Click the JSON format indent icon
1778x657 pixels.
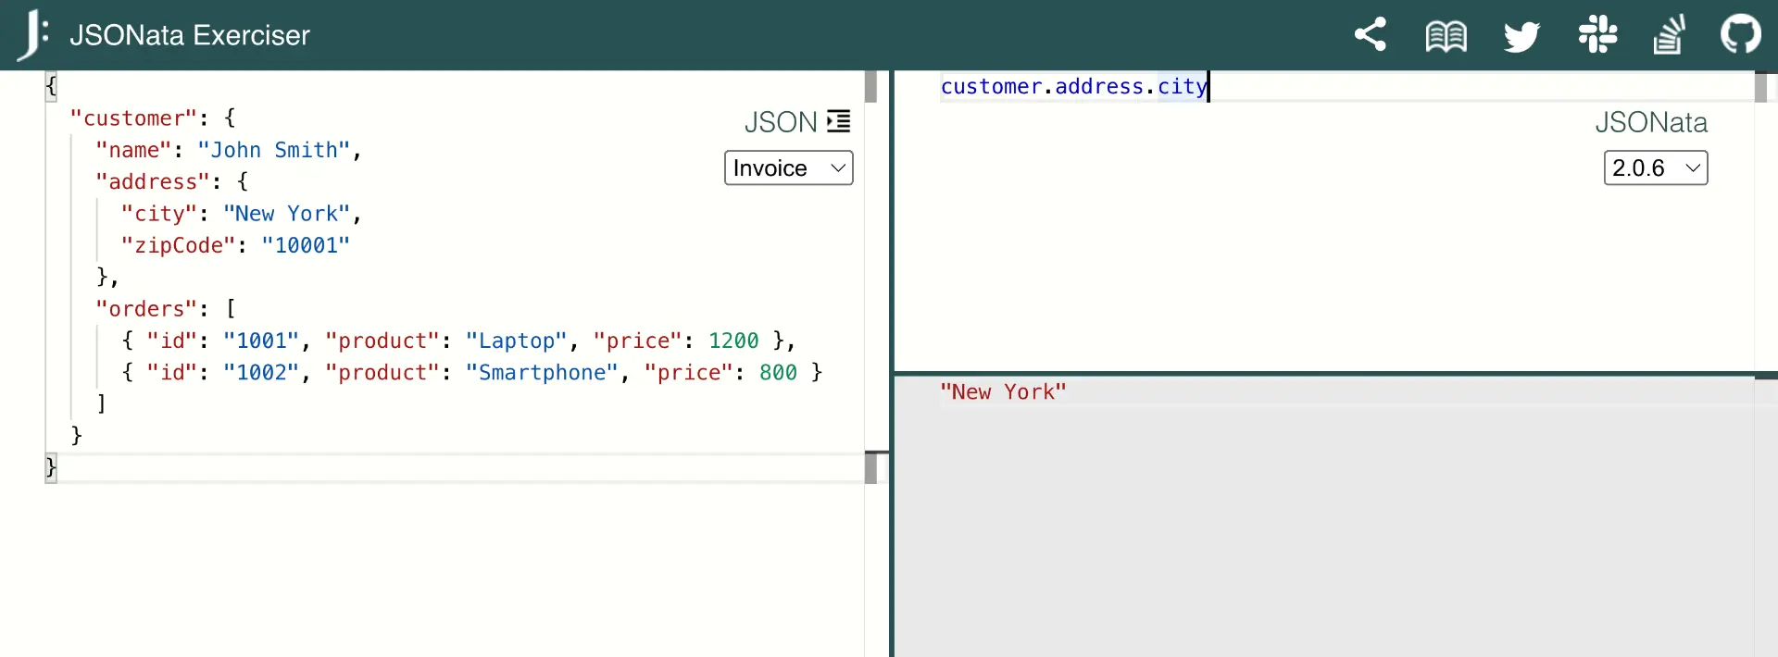pos(839,121)
